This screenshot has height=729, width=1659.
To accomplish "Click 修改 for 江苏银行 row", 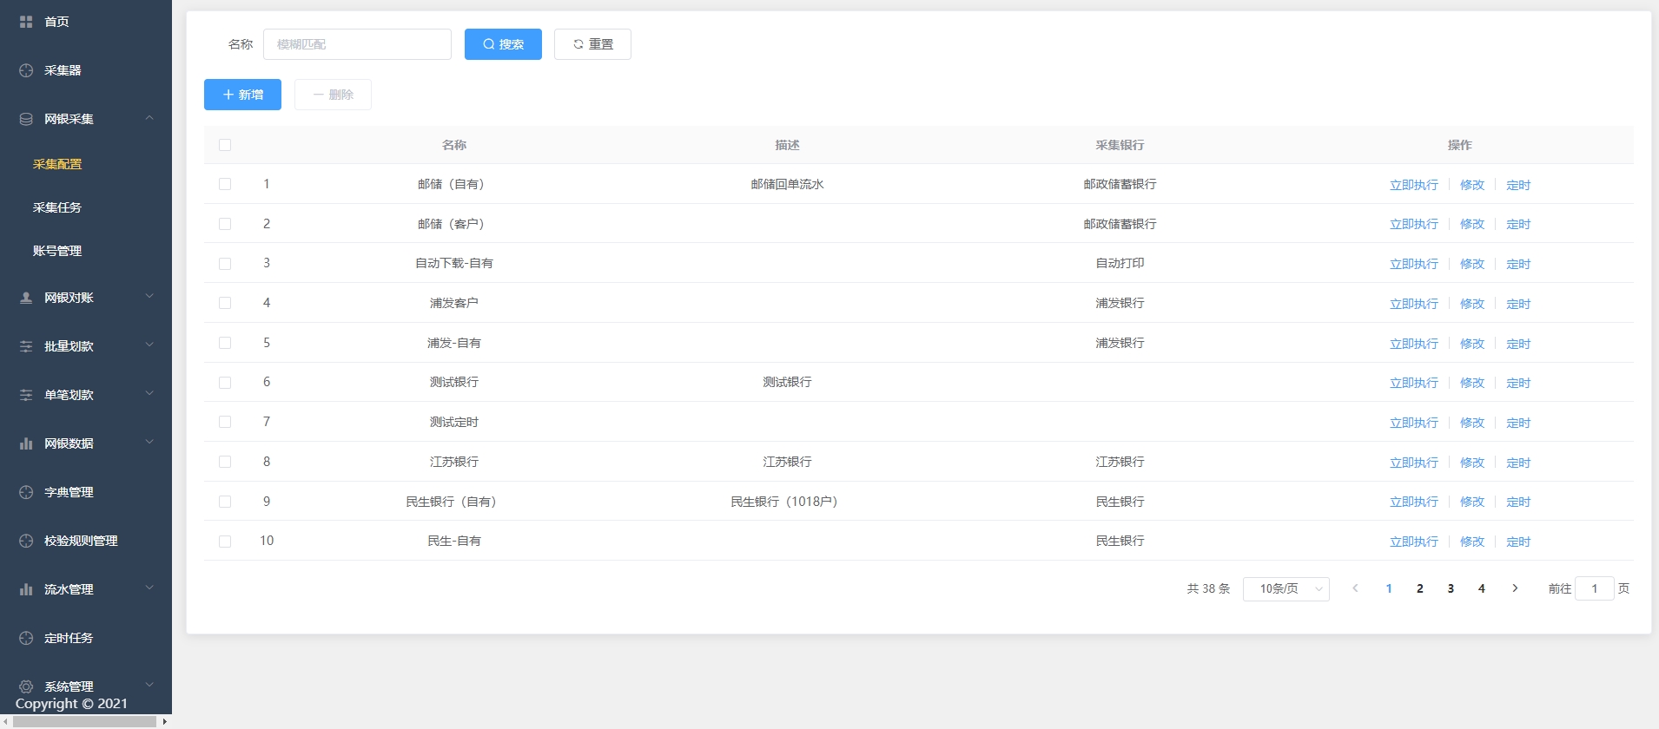I will pyautogui.click(x=1472, y=463).
